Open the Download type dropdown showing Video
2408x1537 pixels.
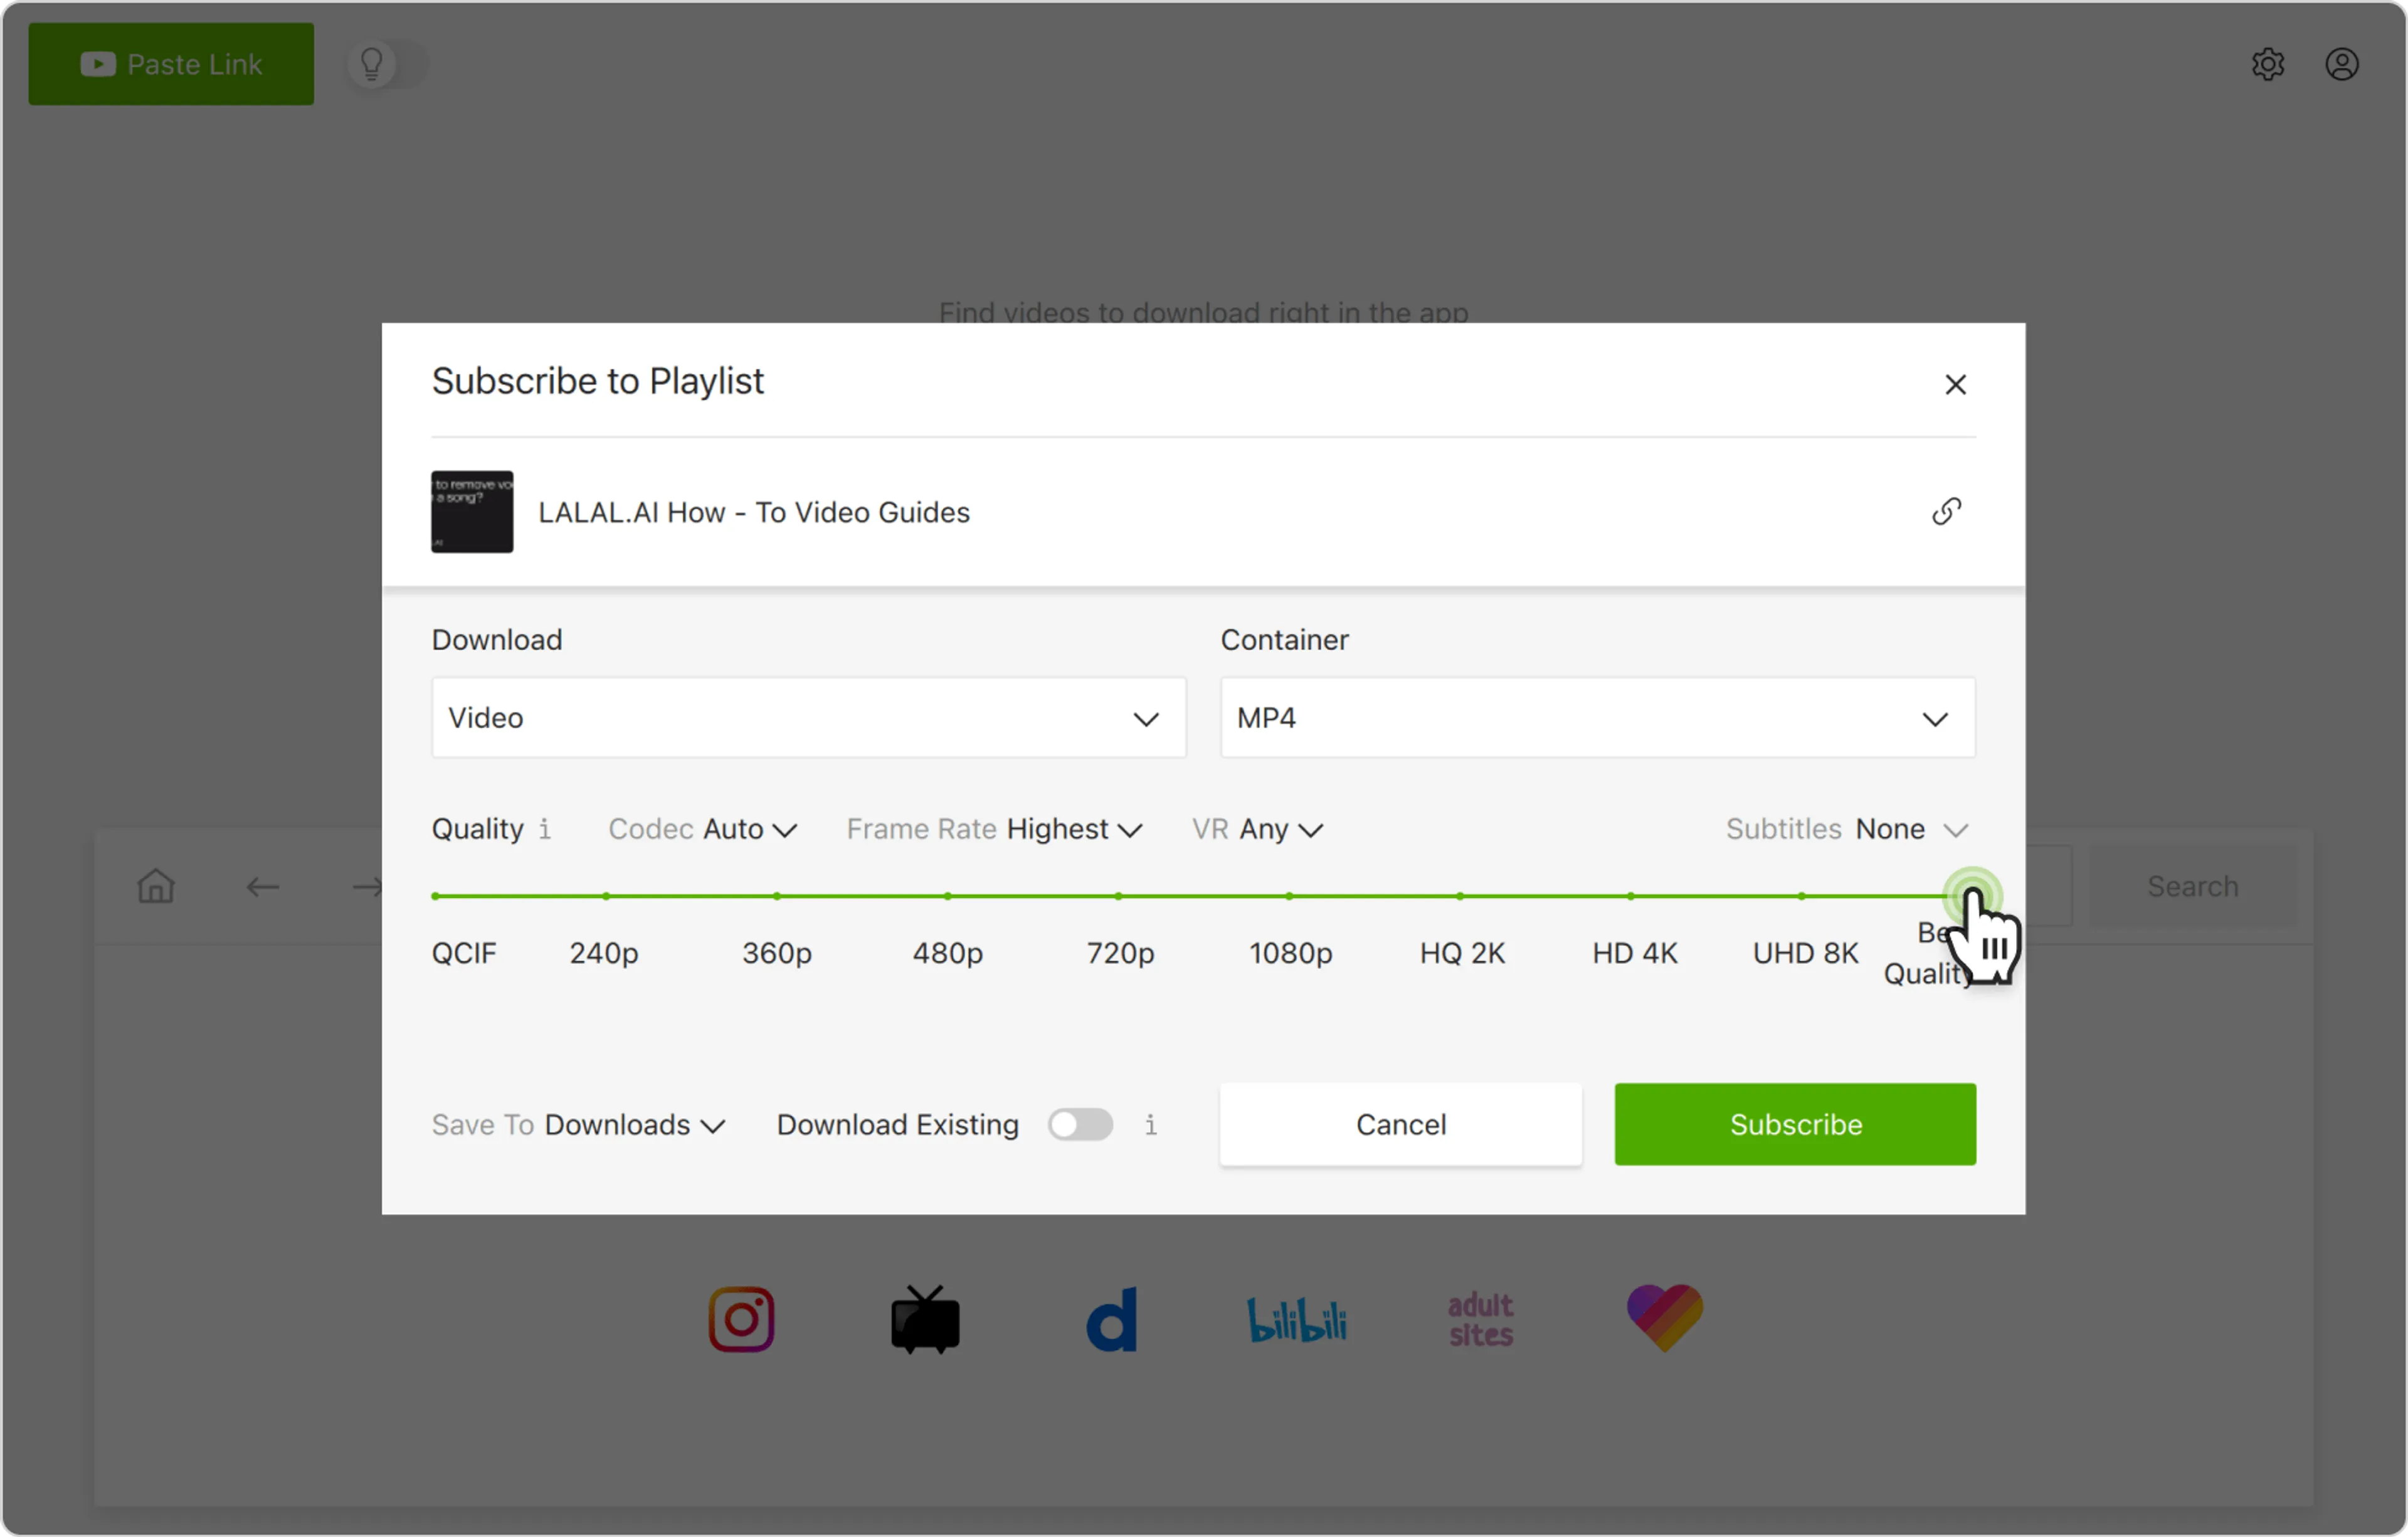click(x=808, y=718)
